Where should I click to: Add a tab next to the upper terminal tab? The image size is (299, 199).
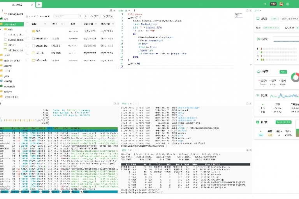136,104
